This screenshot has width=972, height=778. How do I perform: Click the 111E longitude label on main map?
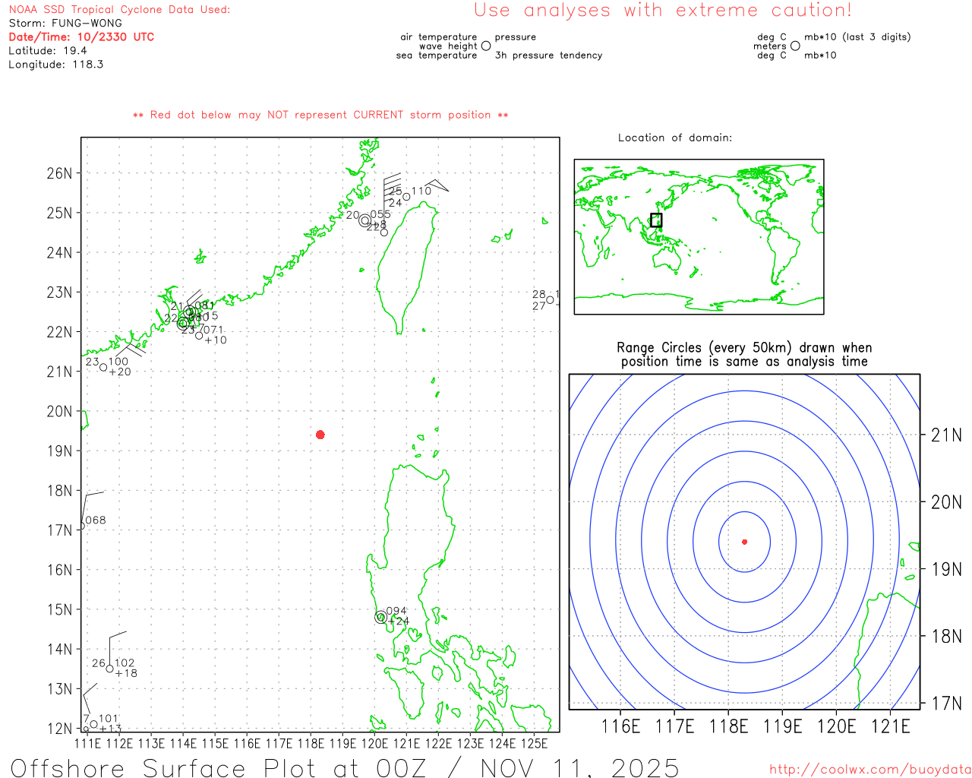tap(88, 743)
